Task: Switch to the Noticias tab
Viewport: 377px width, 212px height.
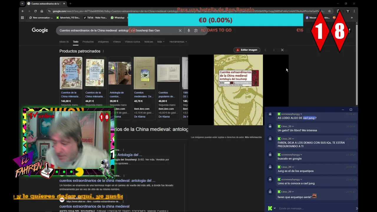Action: (149, 42)
